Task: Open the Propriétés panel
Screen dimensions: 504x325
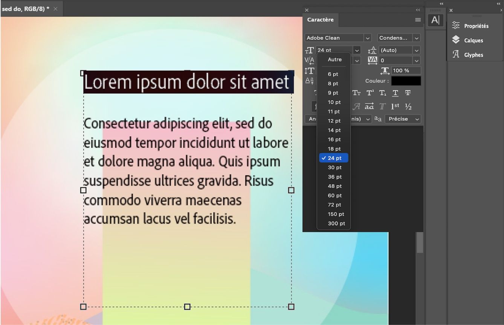Action: point(476,26)
